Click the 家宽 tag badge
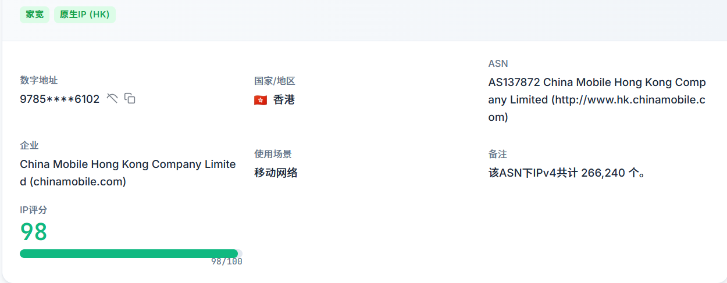727x283 pixels. tap(34, 15)
